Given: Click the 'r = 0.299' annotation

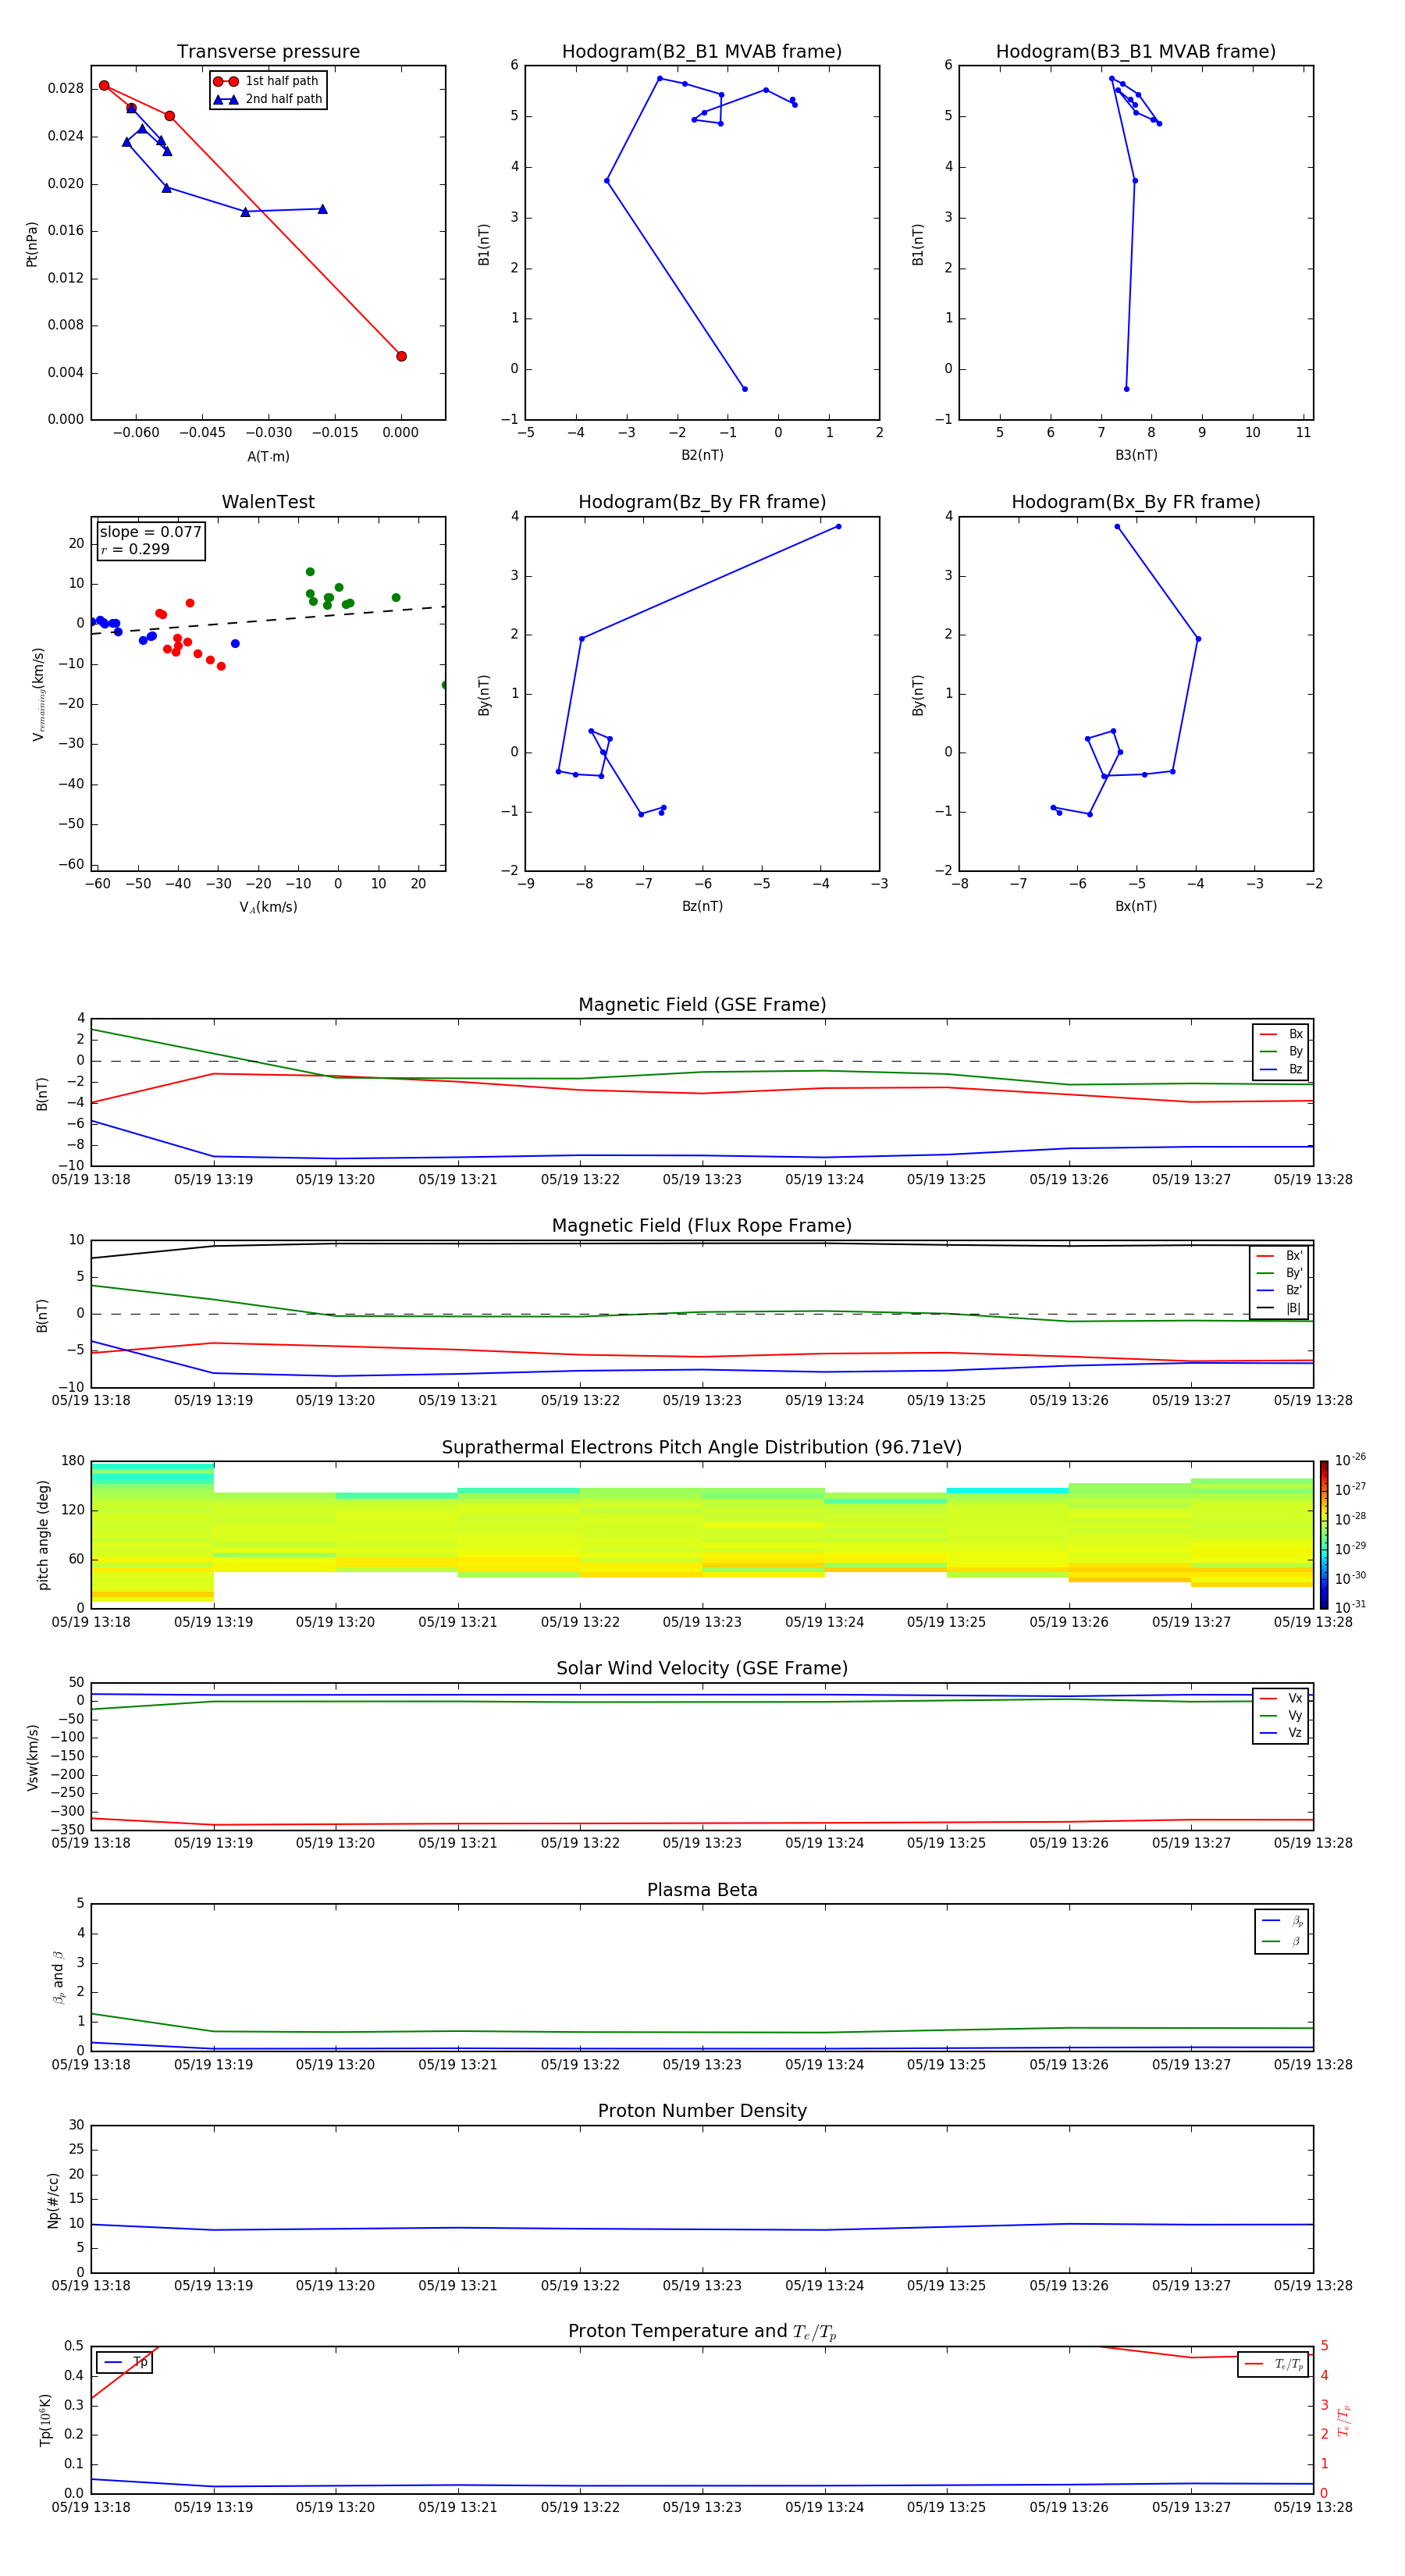Looking at the screenshot, I should tap(136, 549).
